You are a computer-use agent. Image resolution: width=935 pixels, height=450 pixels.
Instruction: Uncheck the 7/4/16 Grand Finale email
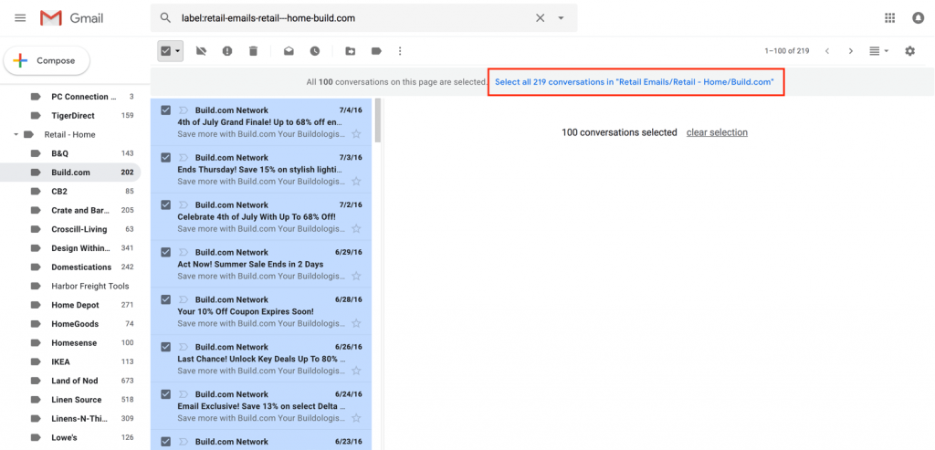166,110
